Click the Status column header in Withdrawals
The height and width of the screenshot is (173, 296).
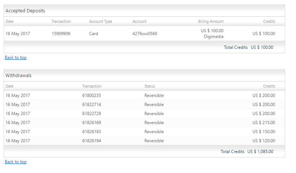tap(149, 86)
